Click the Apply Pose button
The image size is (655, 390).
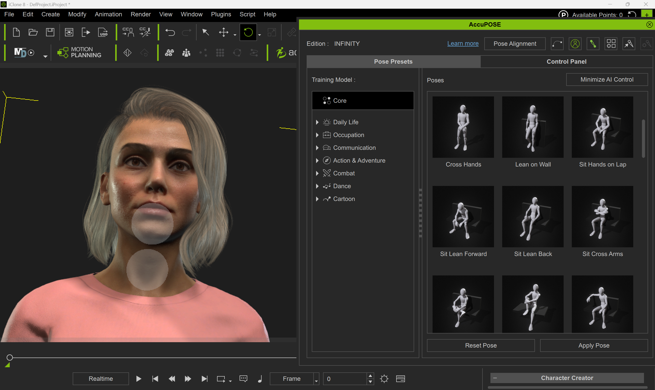click(594, 345)
